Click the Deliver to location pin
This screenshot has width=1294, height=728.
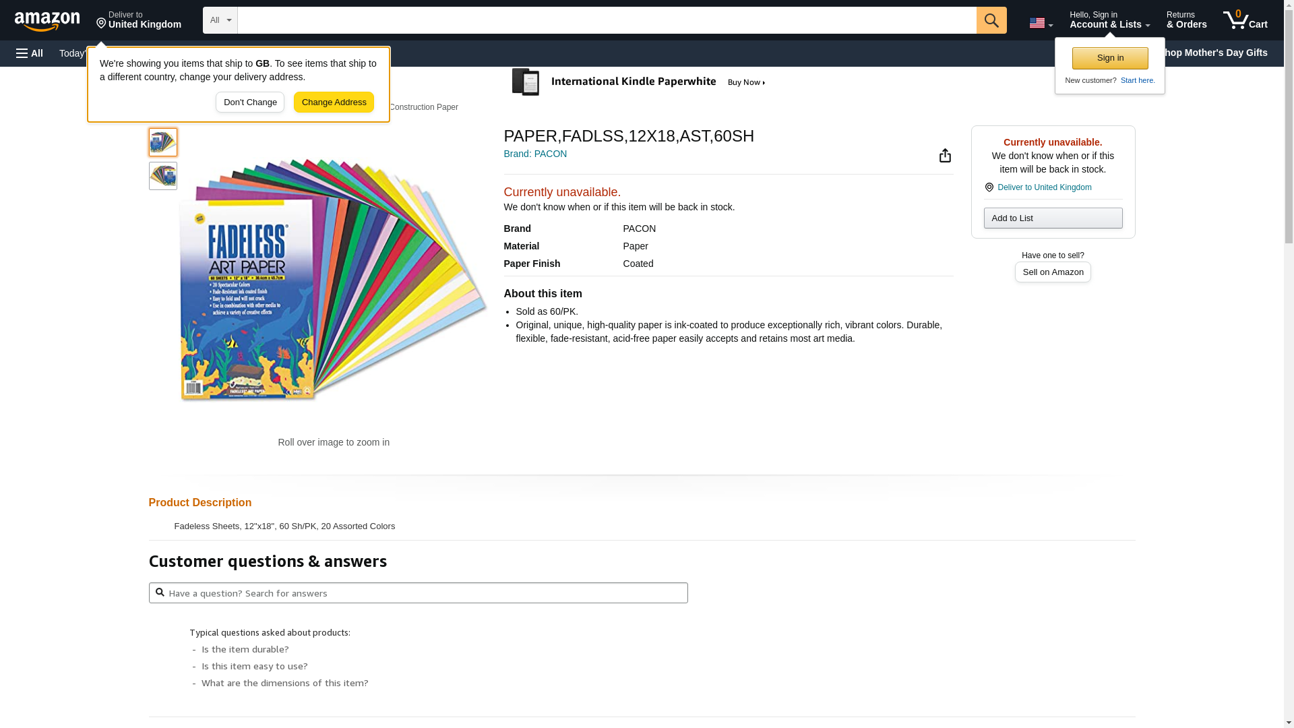tap(102, 24)
